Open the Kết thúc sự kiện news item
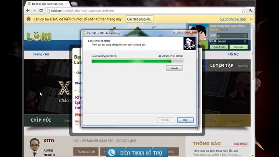 216,151
